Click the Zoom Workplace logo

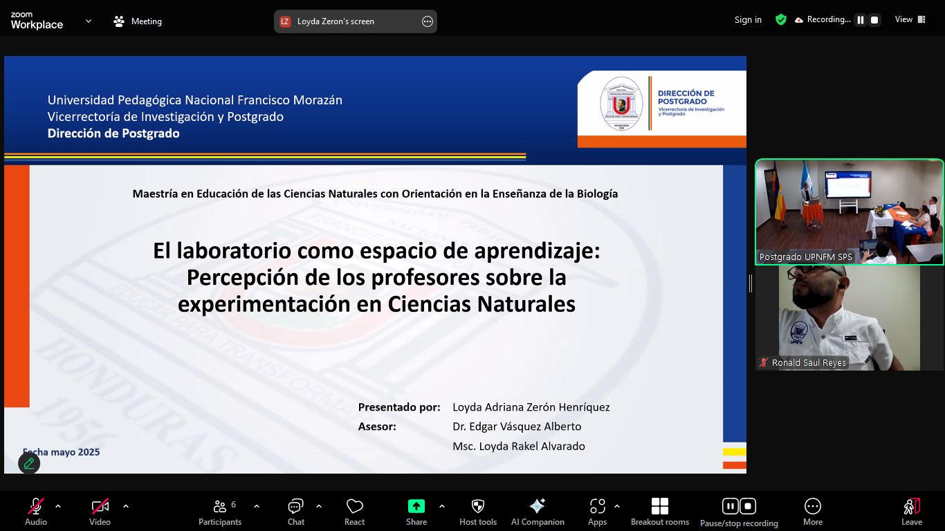click(x=37, y=21)
